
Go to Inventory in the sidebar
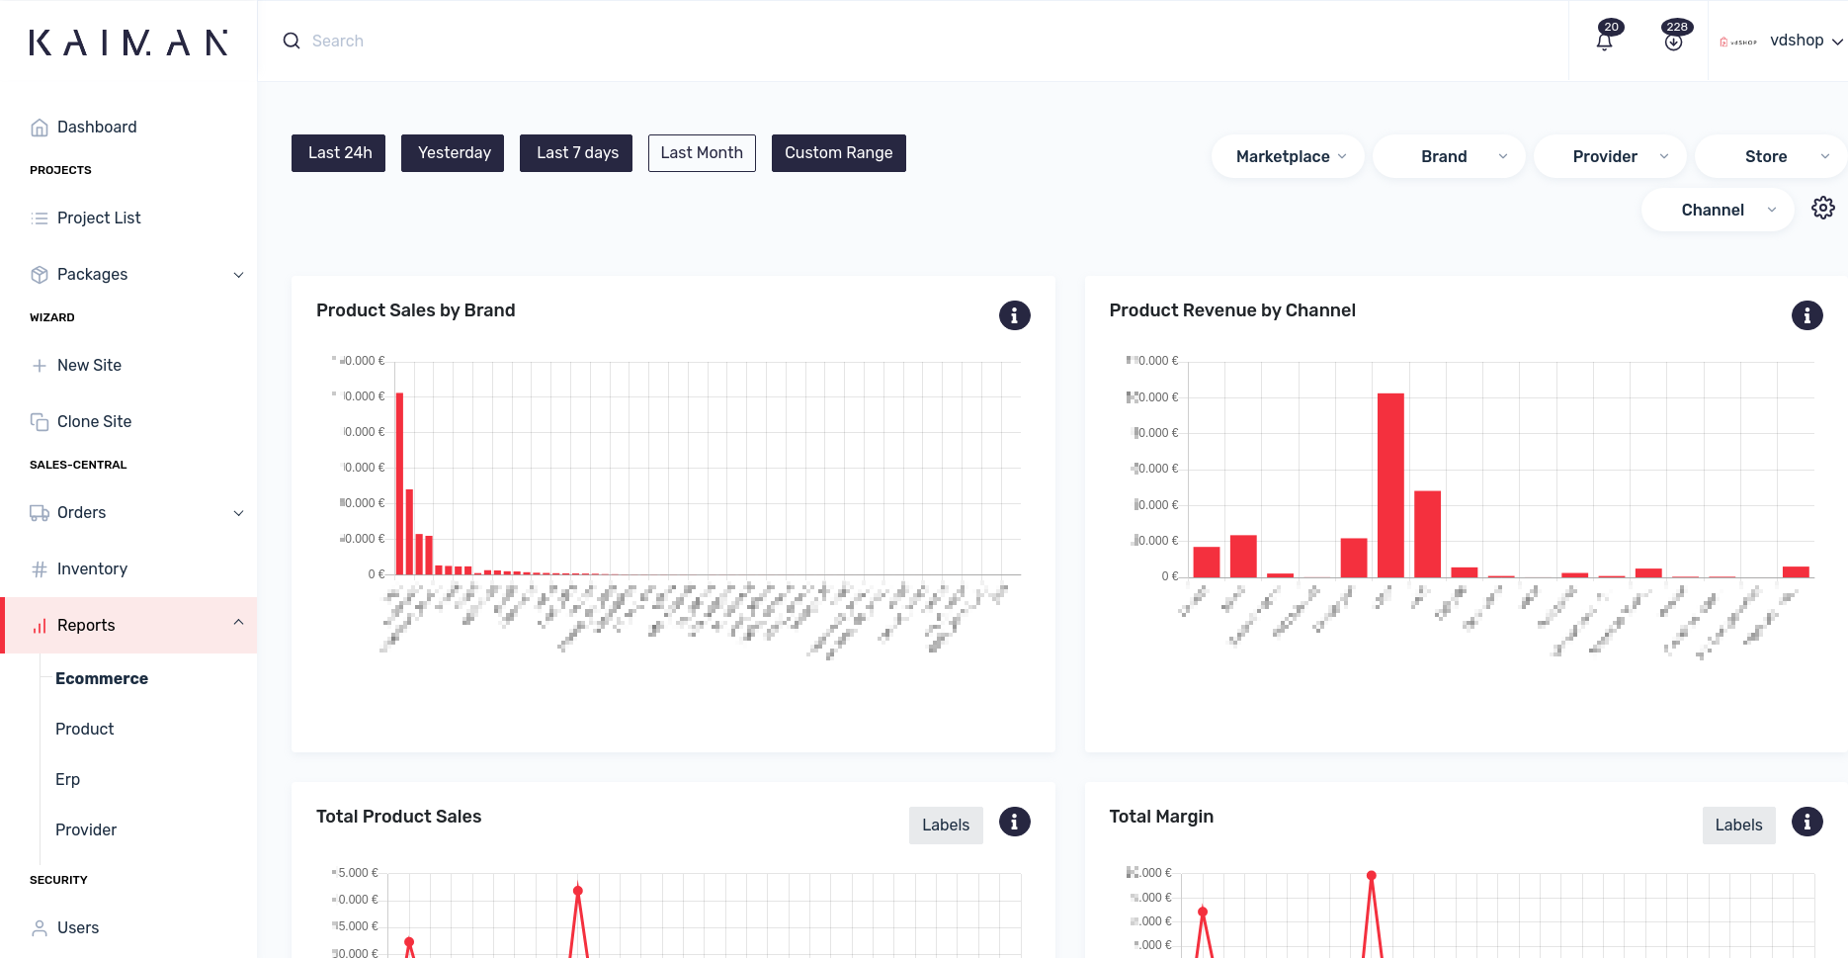pyautogui.click(x=92, y=568)
